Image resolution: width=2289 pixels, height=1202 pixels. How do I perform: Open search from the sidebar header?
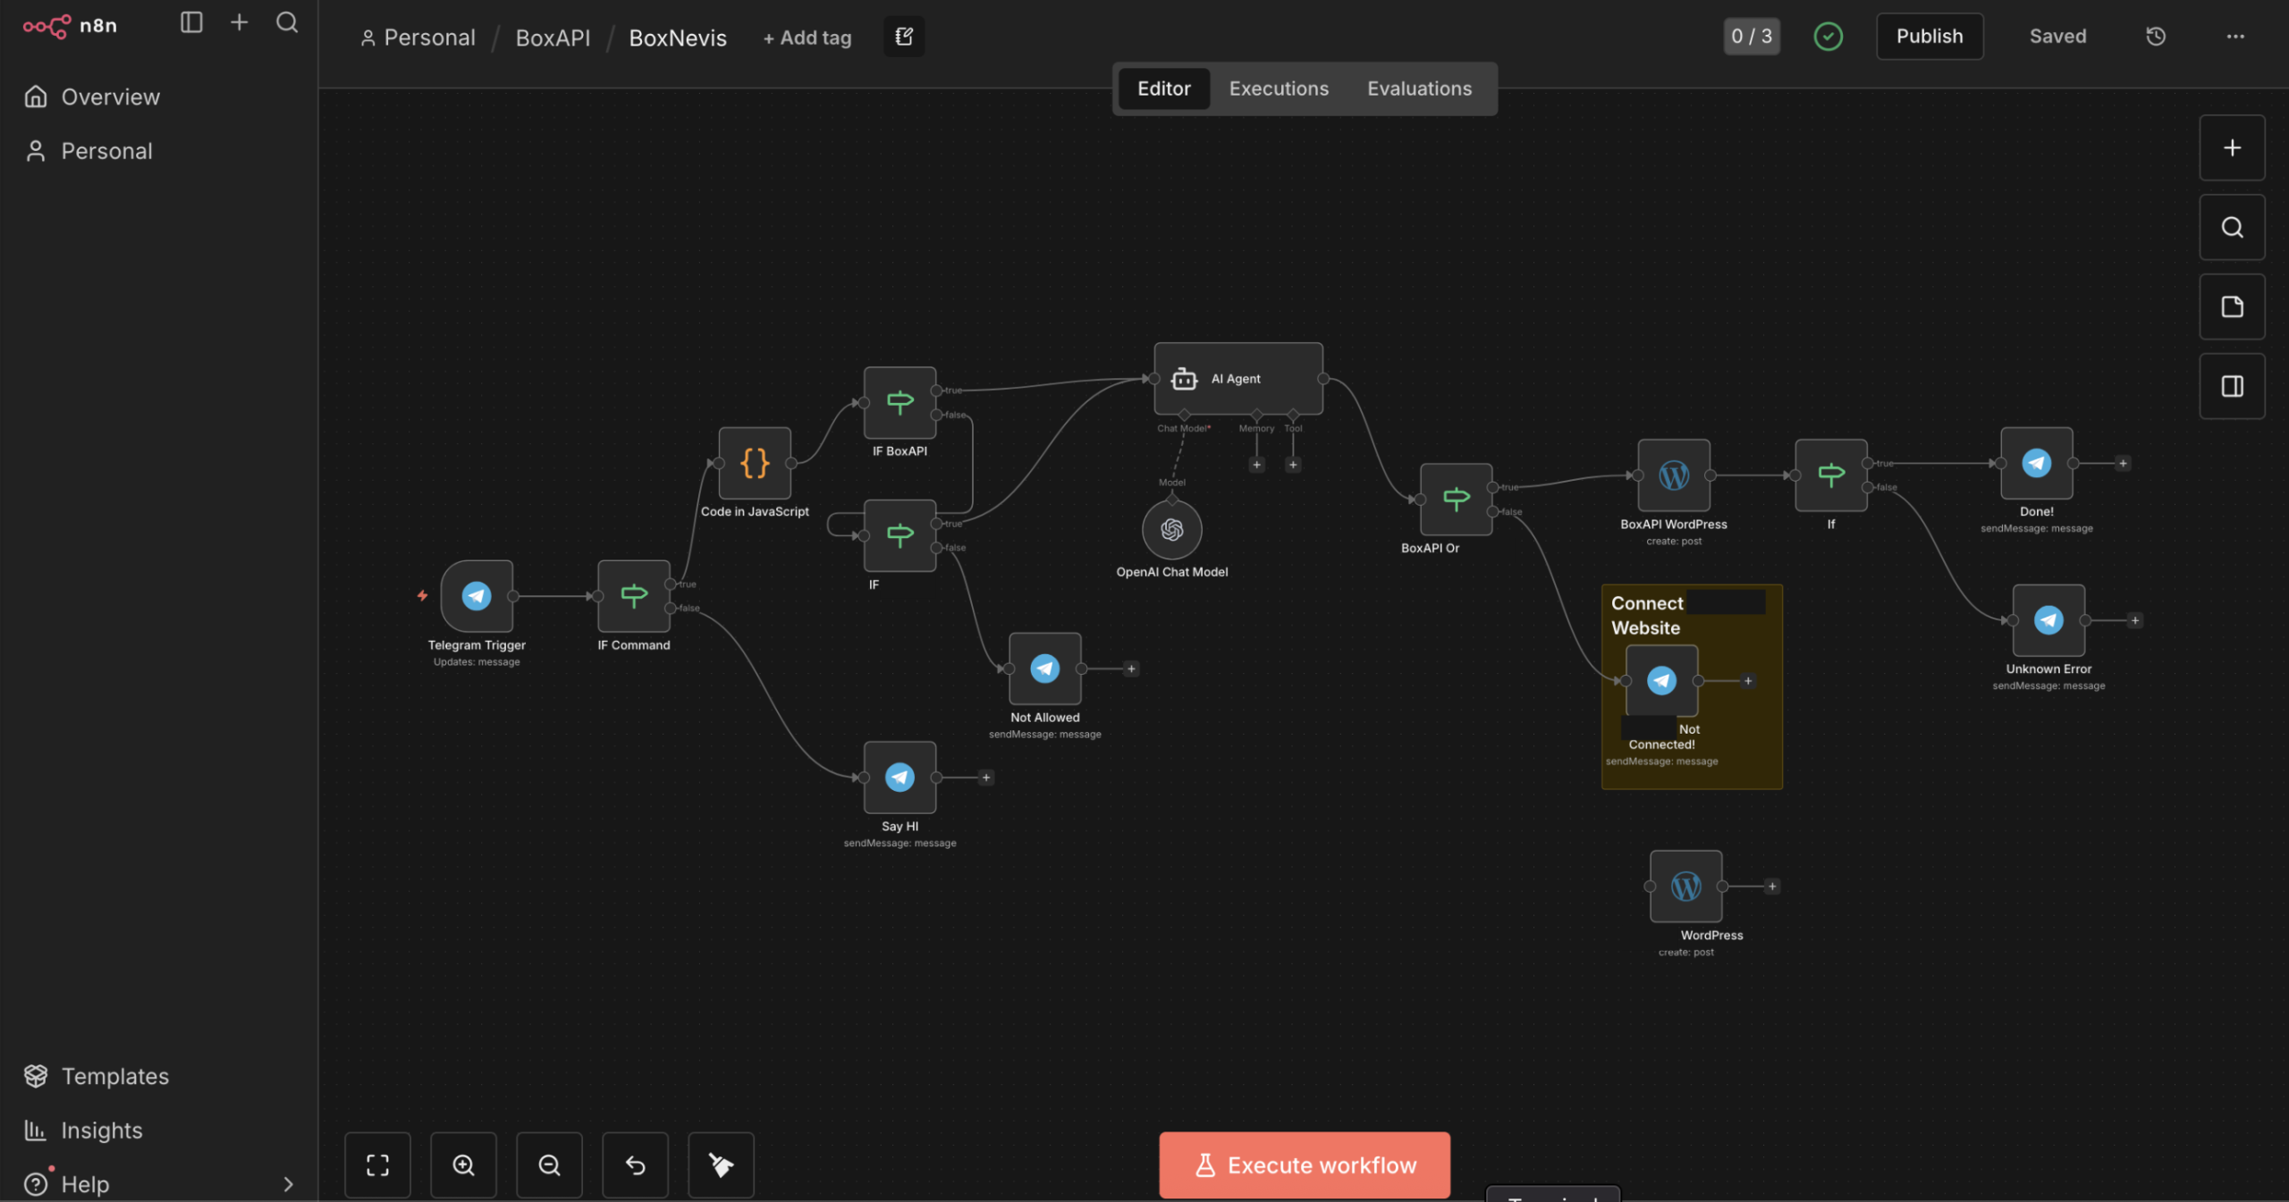click(x=287, y=22)
